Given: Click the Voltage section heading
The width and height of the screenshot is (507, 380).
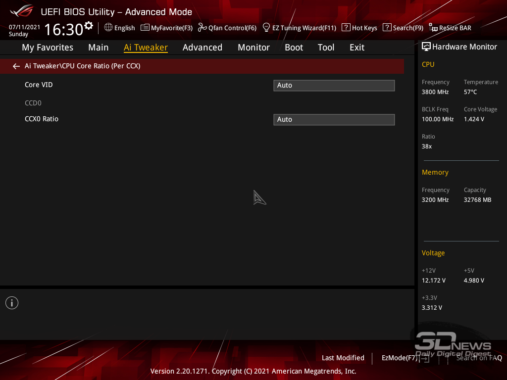Looking at the screenshot, I should click(x=433, y=253).
